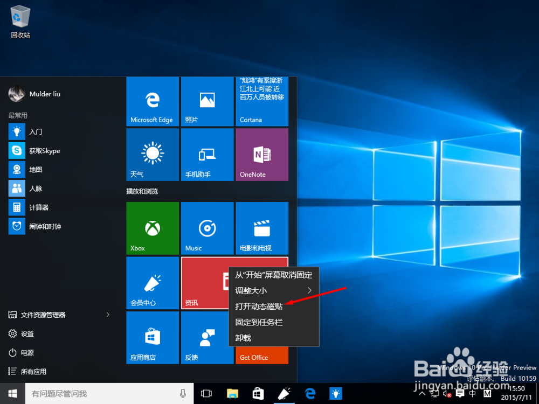539x404 pixels.
Task: Show 所有应用 all apps
Action: pyautogui.click(x=27, y=371)
